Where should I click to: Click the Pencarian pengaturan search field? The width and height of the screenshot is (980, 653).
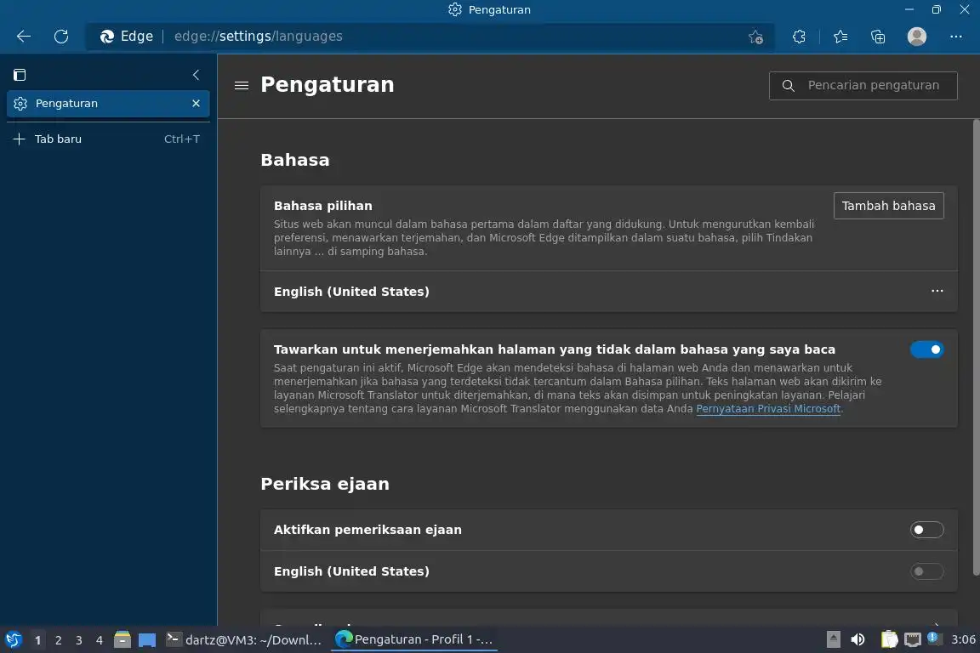click(863, 86)
